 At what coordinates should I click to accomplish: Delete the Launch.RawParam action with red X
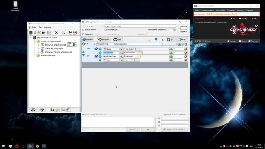185,56
